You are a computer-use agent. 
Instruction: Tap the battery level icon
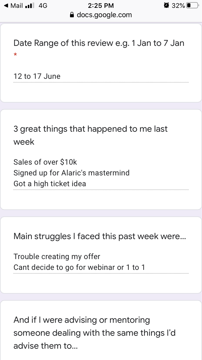pos(192,5)
